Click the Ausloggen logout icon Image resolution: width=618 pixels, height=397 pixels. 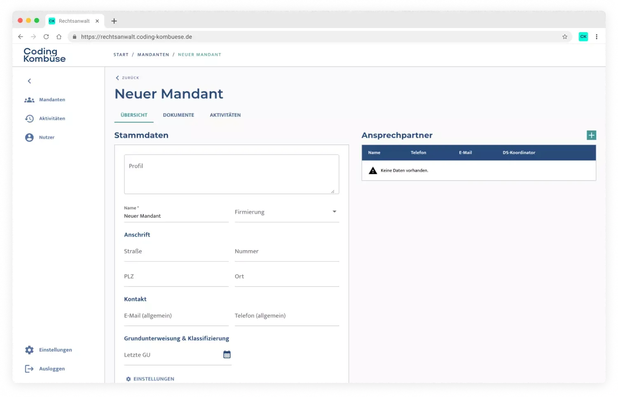[29, 369]
